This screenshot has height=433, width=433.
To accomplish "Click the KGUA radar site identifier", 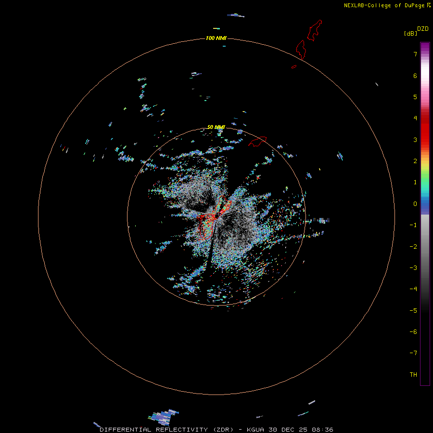I will pyautogui.click(x=256, y=430).
